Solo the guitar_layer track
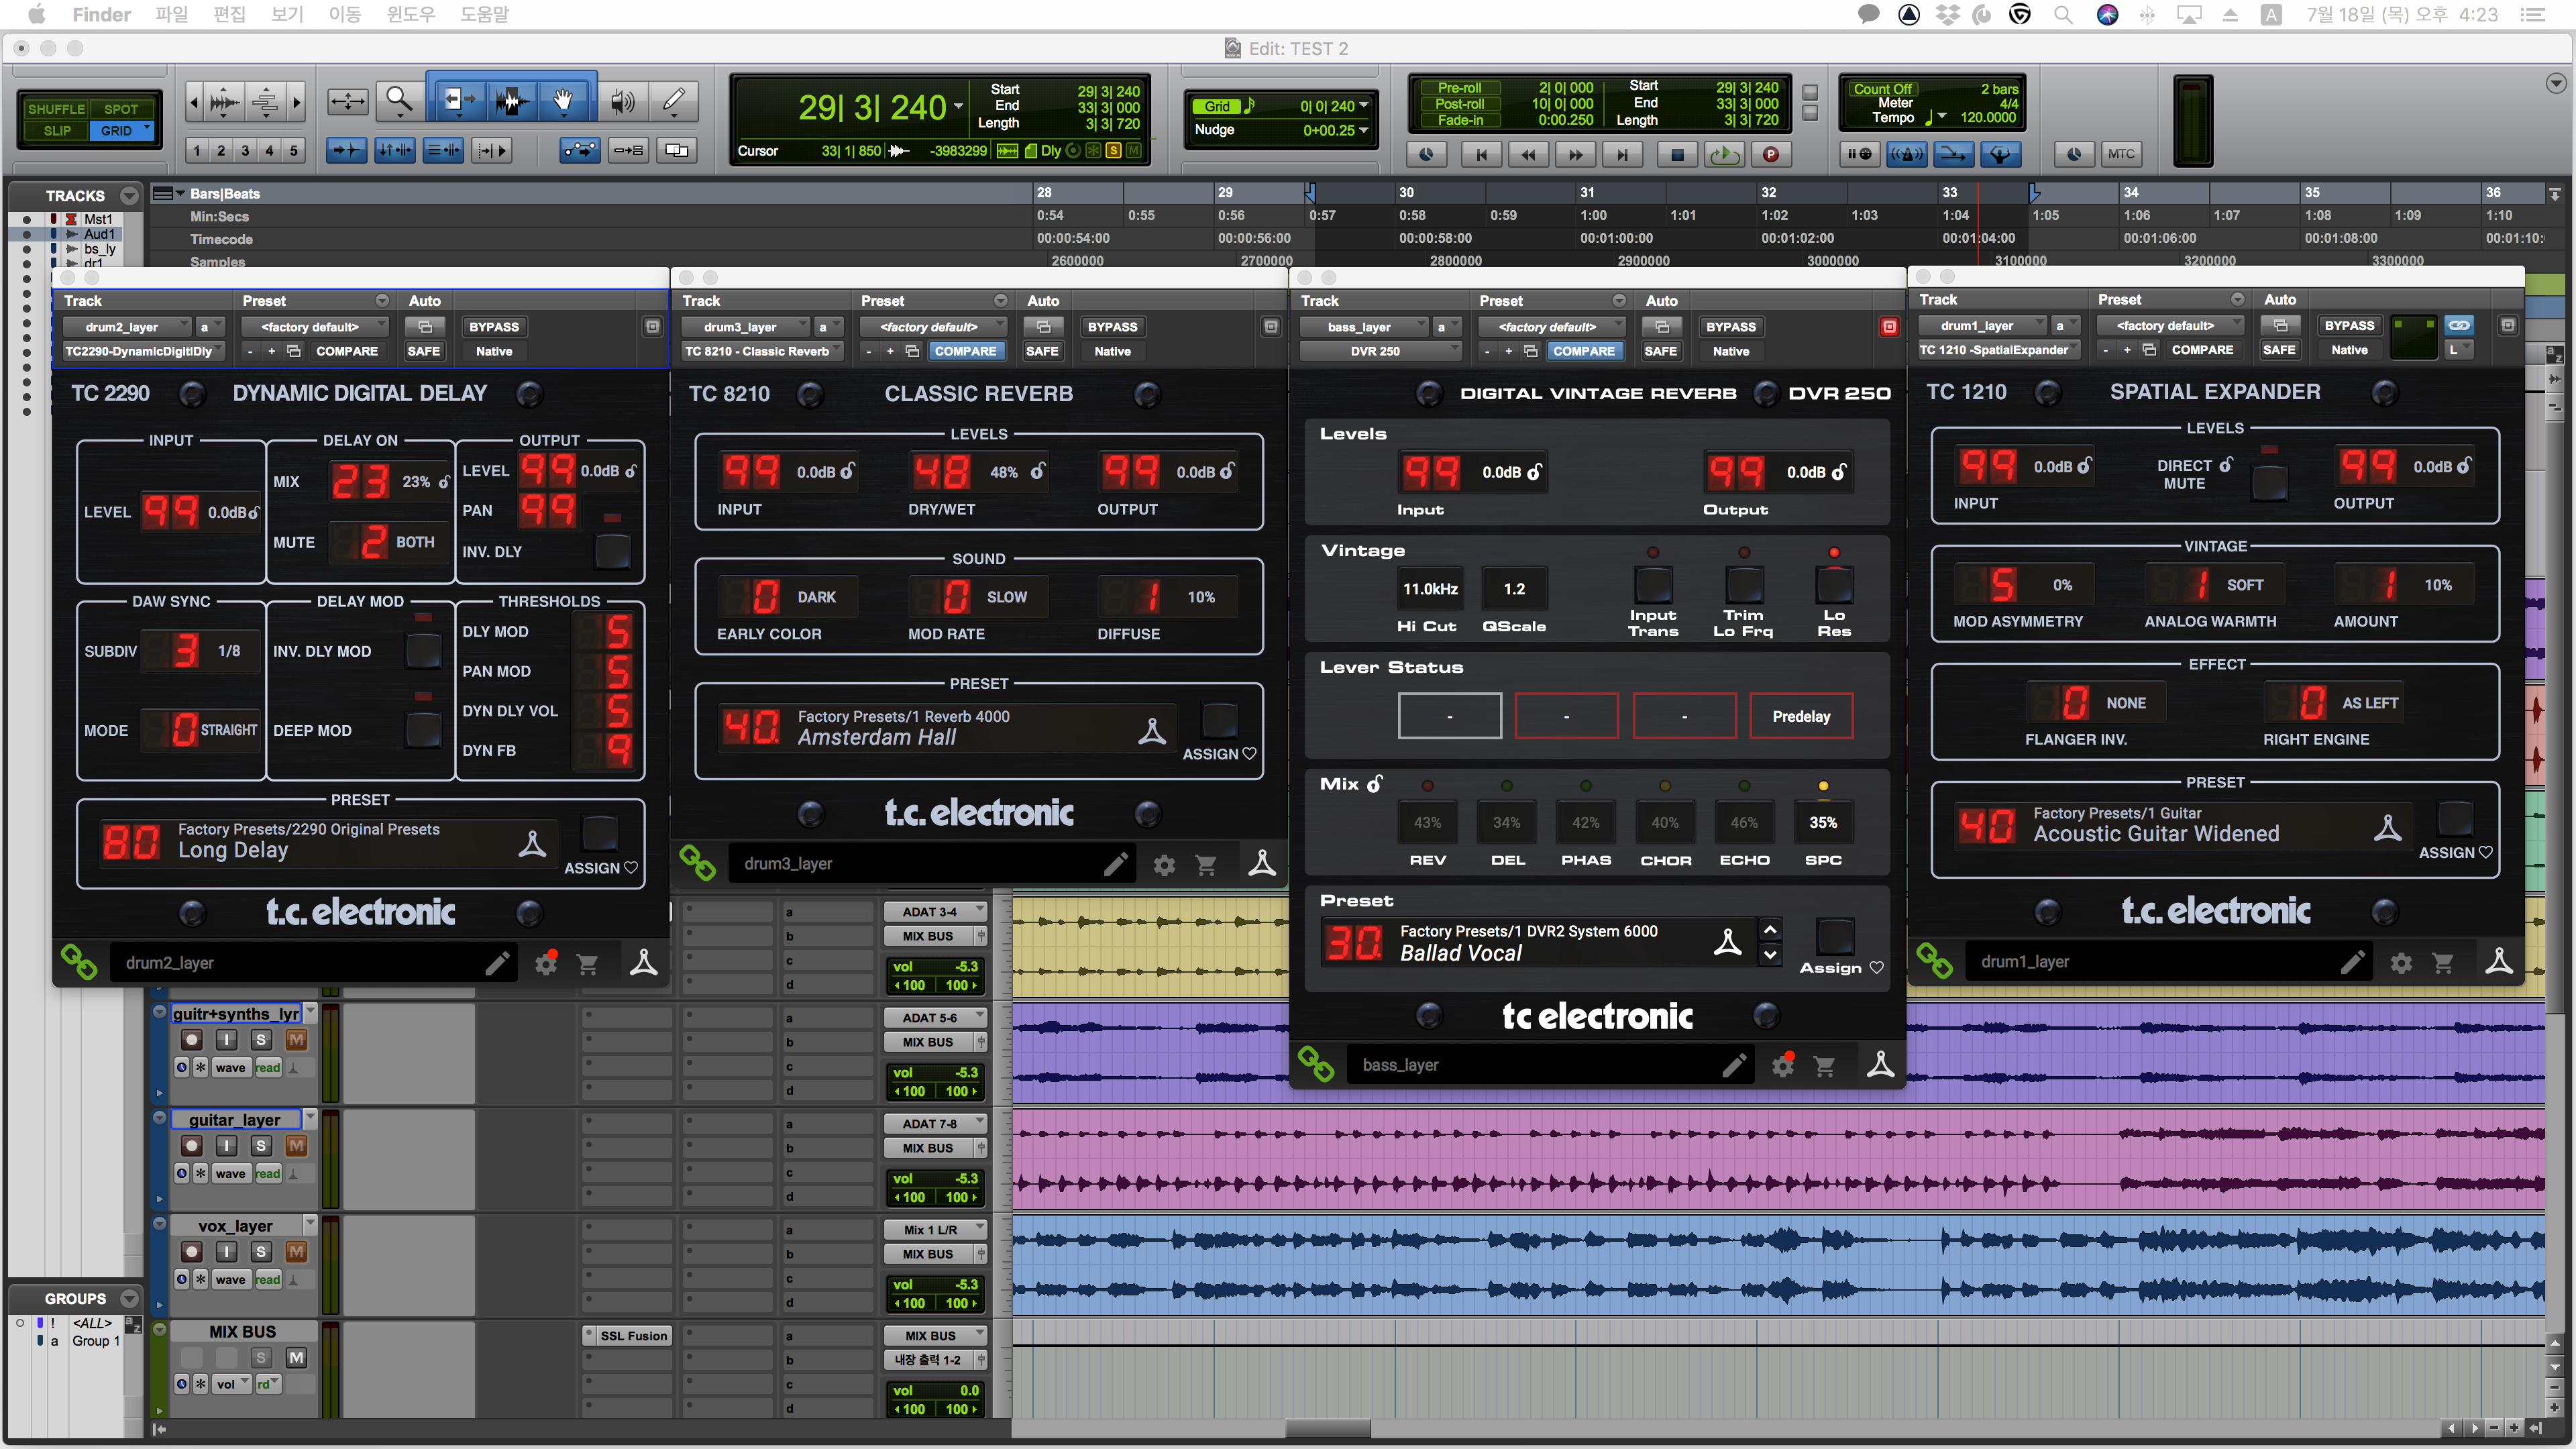This screenshot has width=2576, height=1449. click(x=260, y=1146)
